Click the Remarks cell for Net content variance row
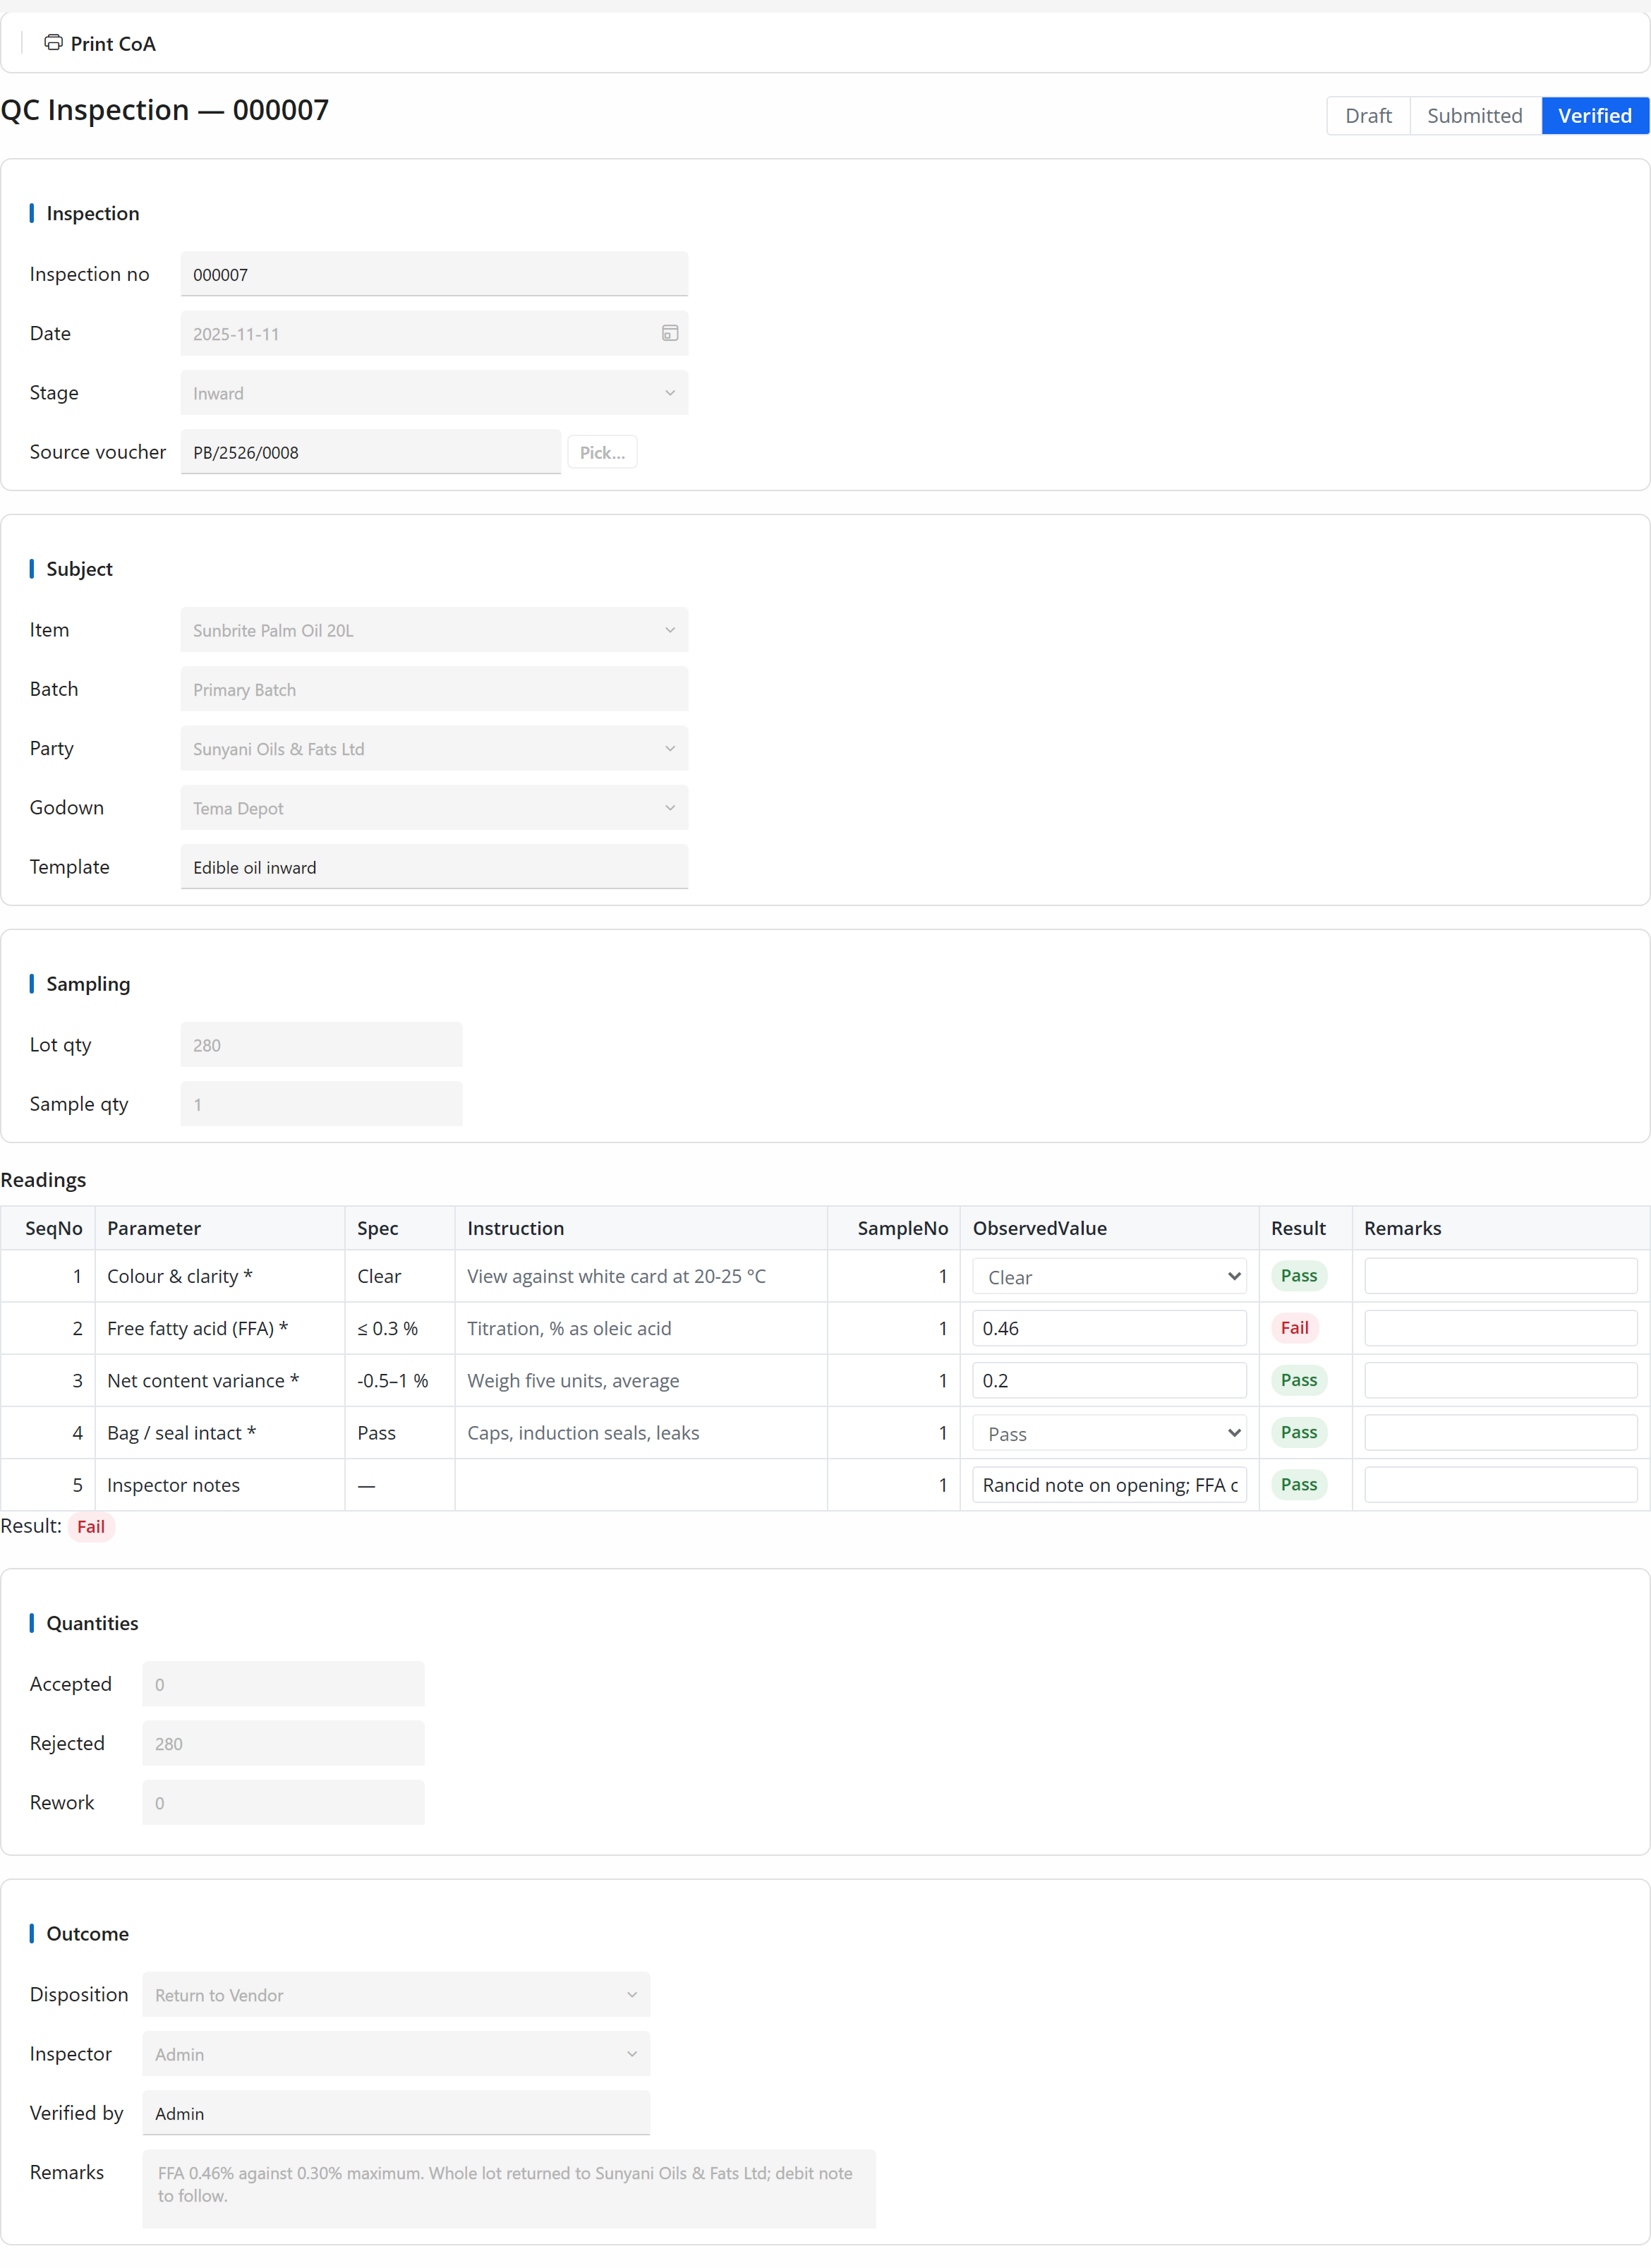 pyautogui.click(x=1500, y=1380)
